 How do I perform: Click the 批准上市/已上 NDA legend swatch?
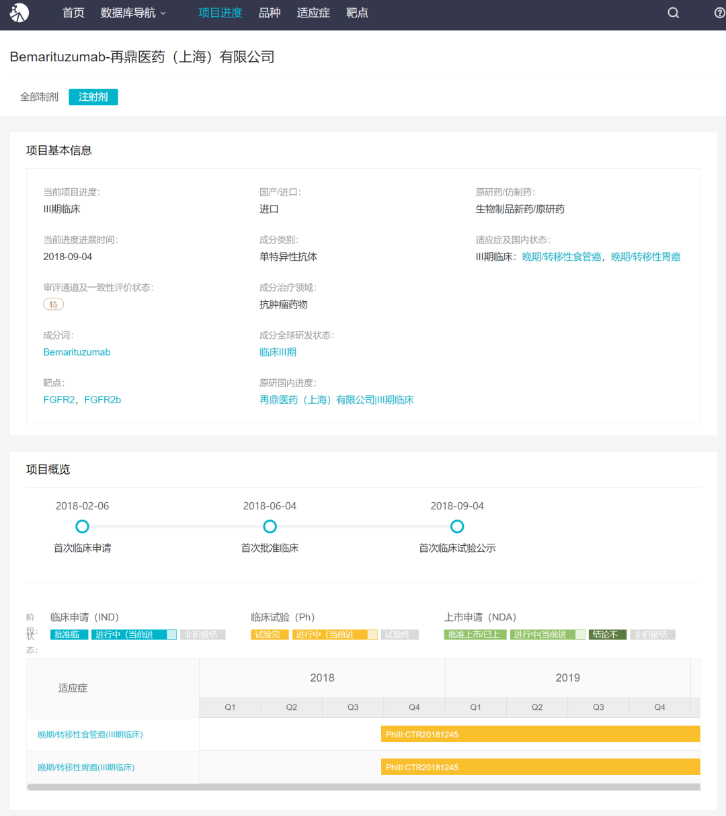(x=475, y=635)
